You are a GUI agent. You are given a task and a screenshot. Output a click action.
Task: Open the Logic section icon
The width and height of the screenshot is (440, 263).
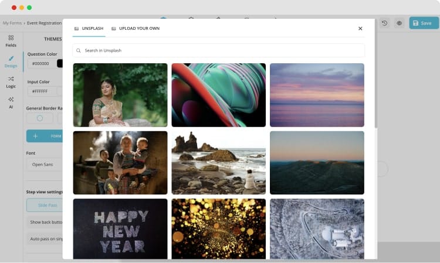(x=11, y=81)
